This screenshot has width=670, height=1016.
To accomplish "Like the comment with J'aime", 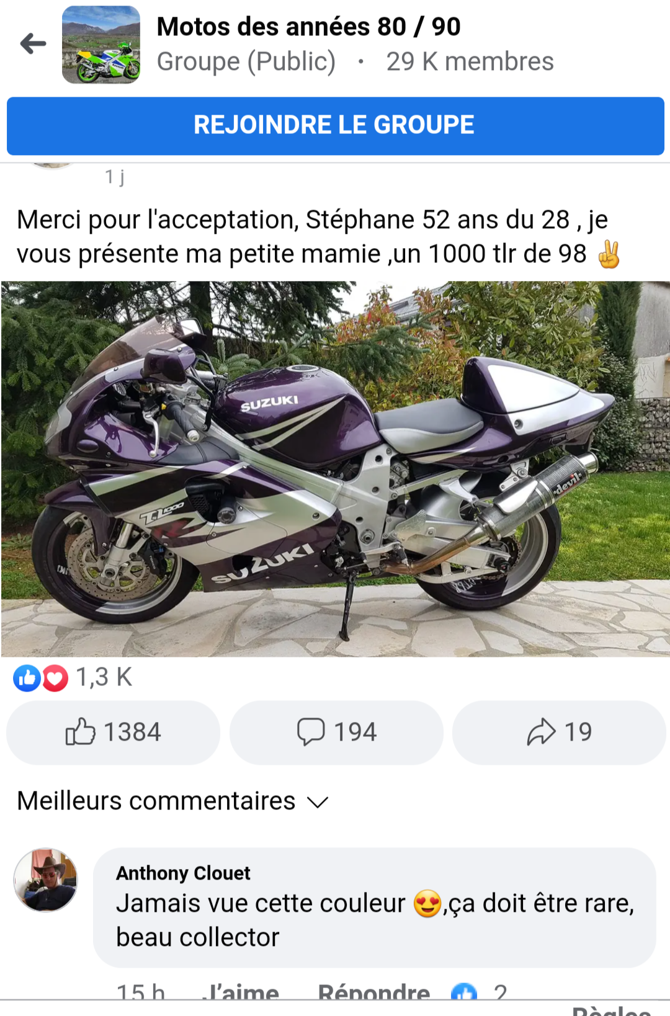I will point(241,991).
